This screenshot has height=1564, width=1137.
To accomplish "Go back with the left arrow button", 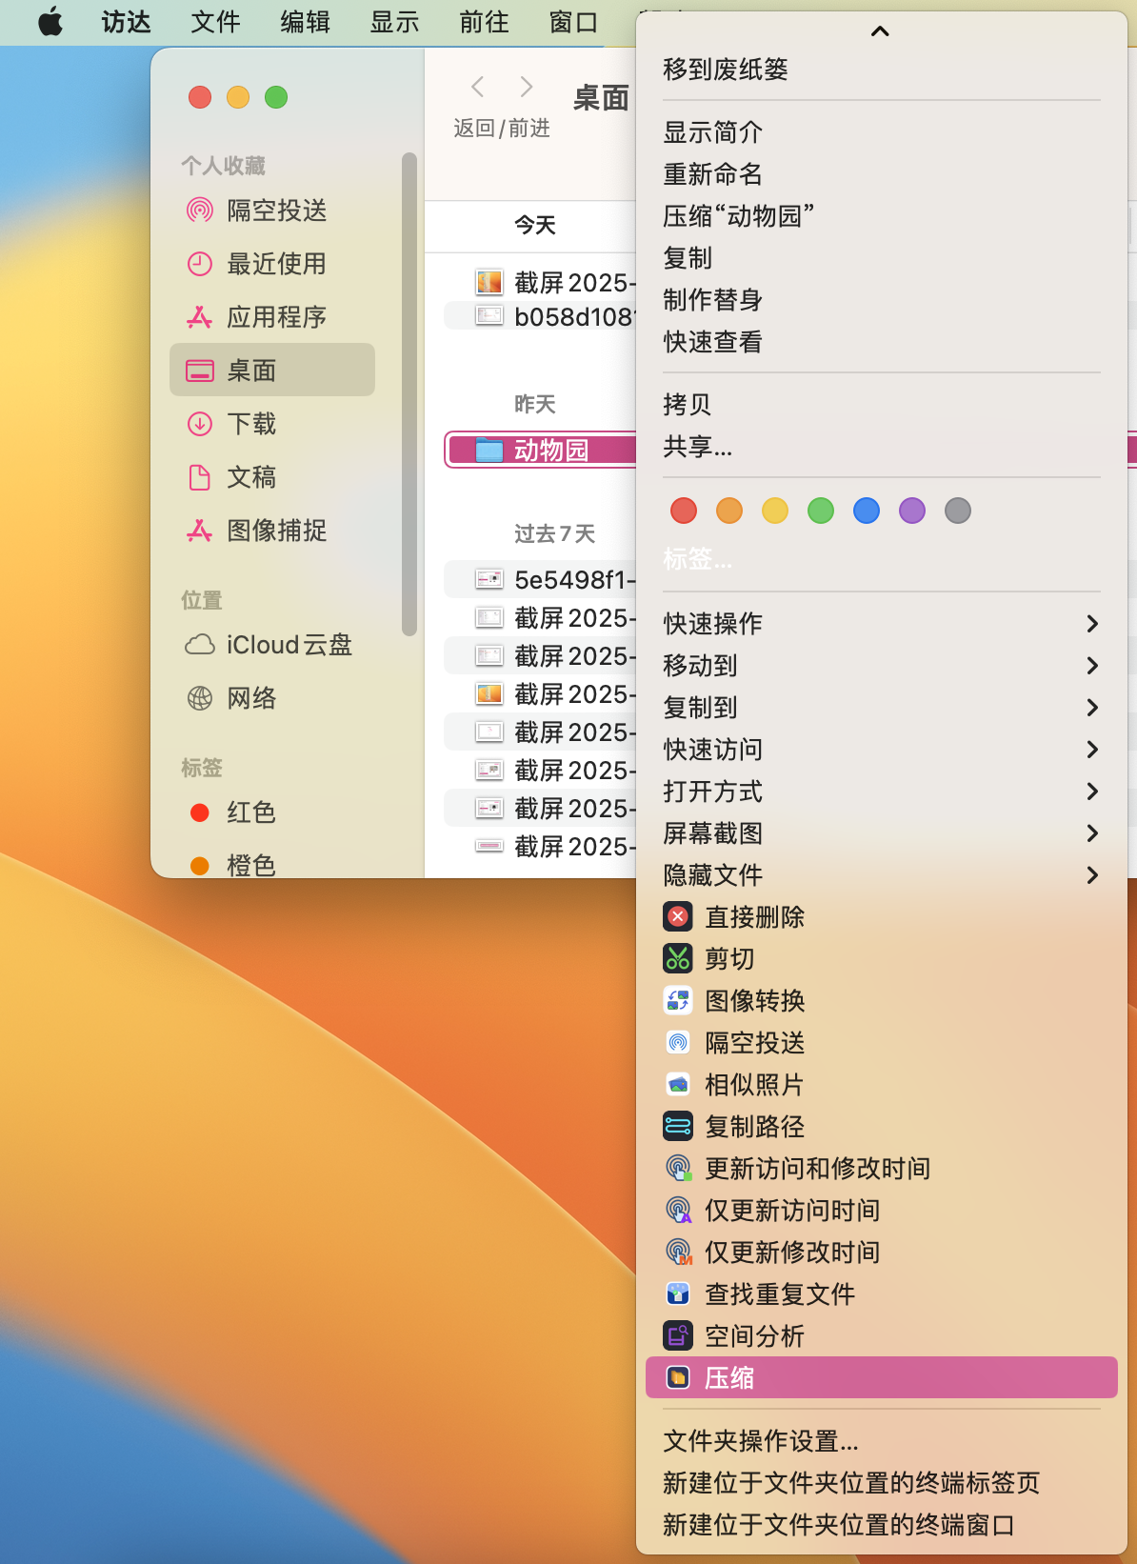I will (478, 88).
